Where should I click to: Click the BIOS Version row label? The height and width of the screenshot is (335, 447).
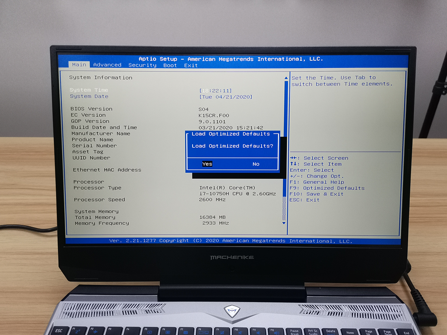point(91,109)
